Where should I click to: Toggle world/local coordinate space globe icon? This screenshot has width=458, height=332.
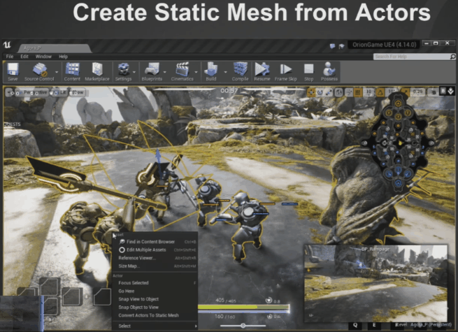pyautogui.click(x=339, y=92)
